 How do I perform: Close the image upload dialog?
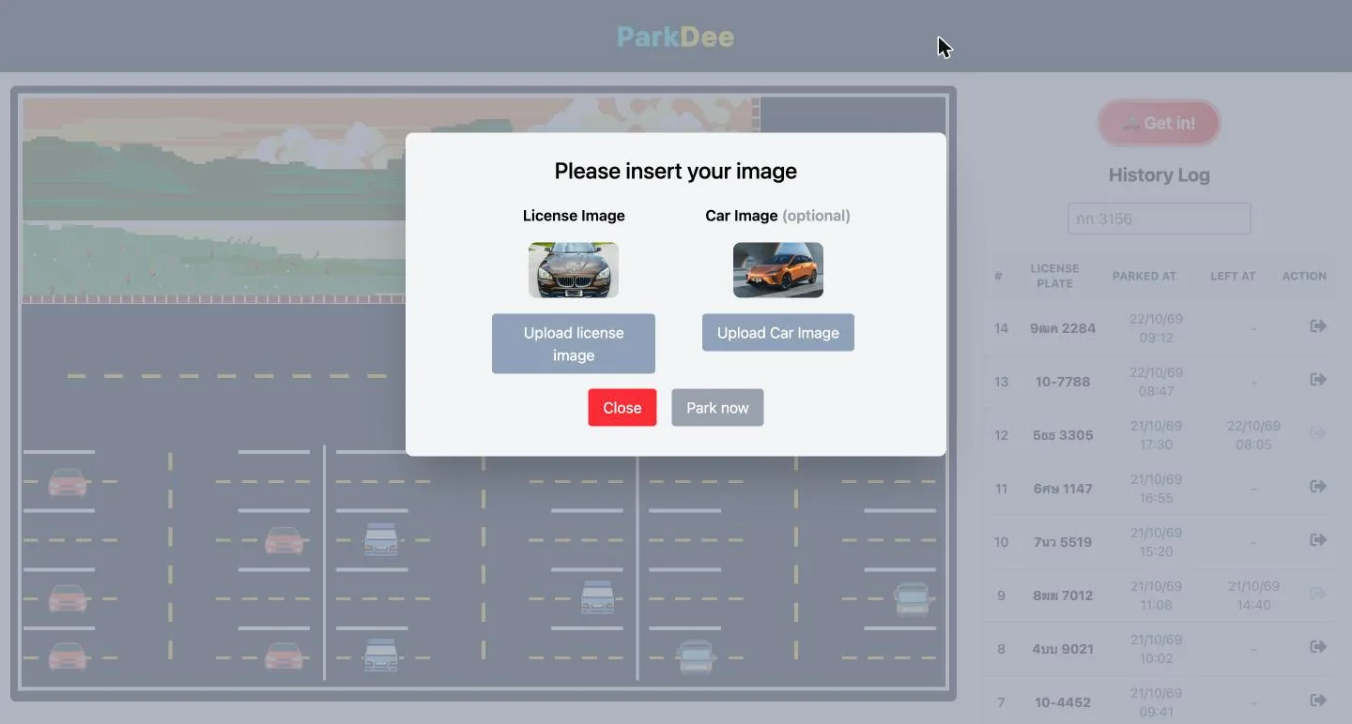(x=622, y=407)
